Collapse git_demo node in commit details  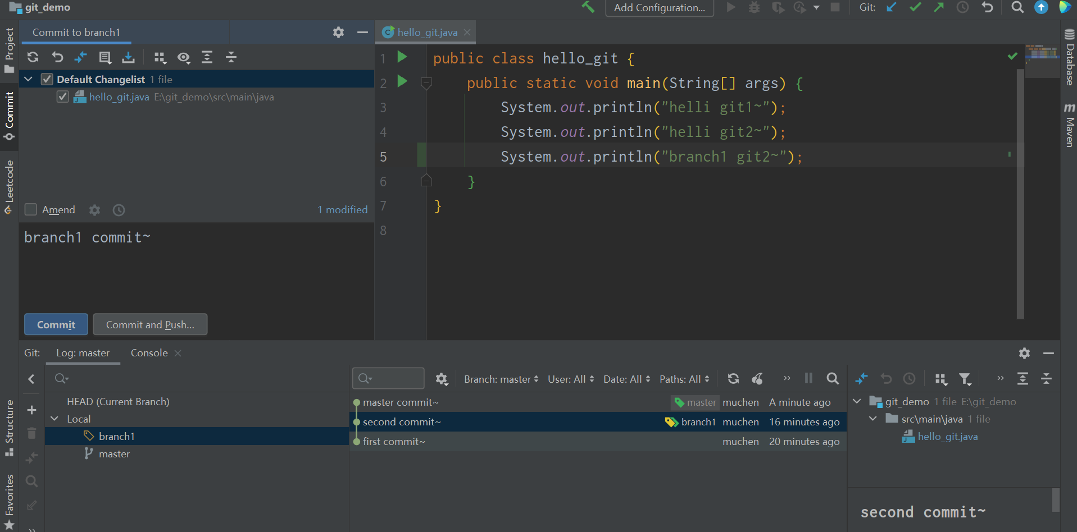coord(857,401)
